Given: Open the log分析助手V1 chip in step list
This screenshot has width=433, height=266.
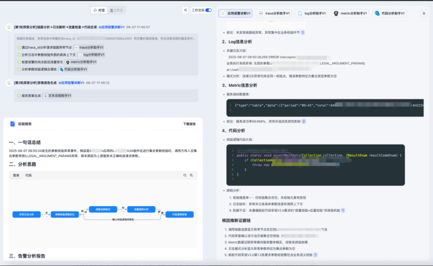Looking at the screenshot, I should pos(91,55).
